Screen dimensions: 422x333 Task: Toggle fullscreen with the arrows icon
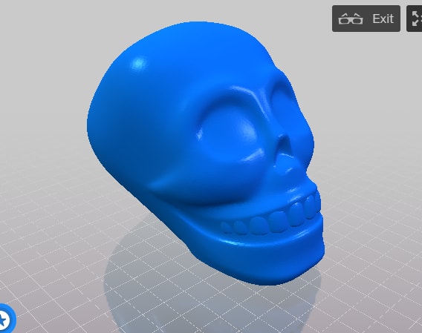click(415, 19)
